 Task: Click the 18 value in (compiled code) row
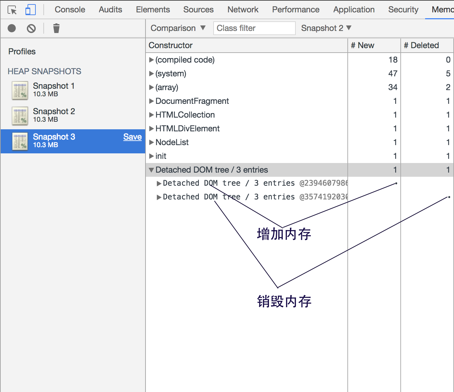click(393, 60)
